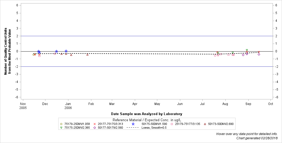Click the dashed Loess line legend sample
The height and width of the screenshot is (143, 282).
133,128
